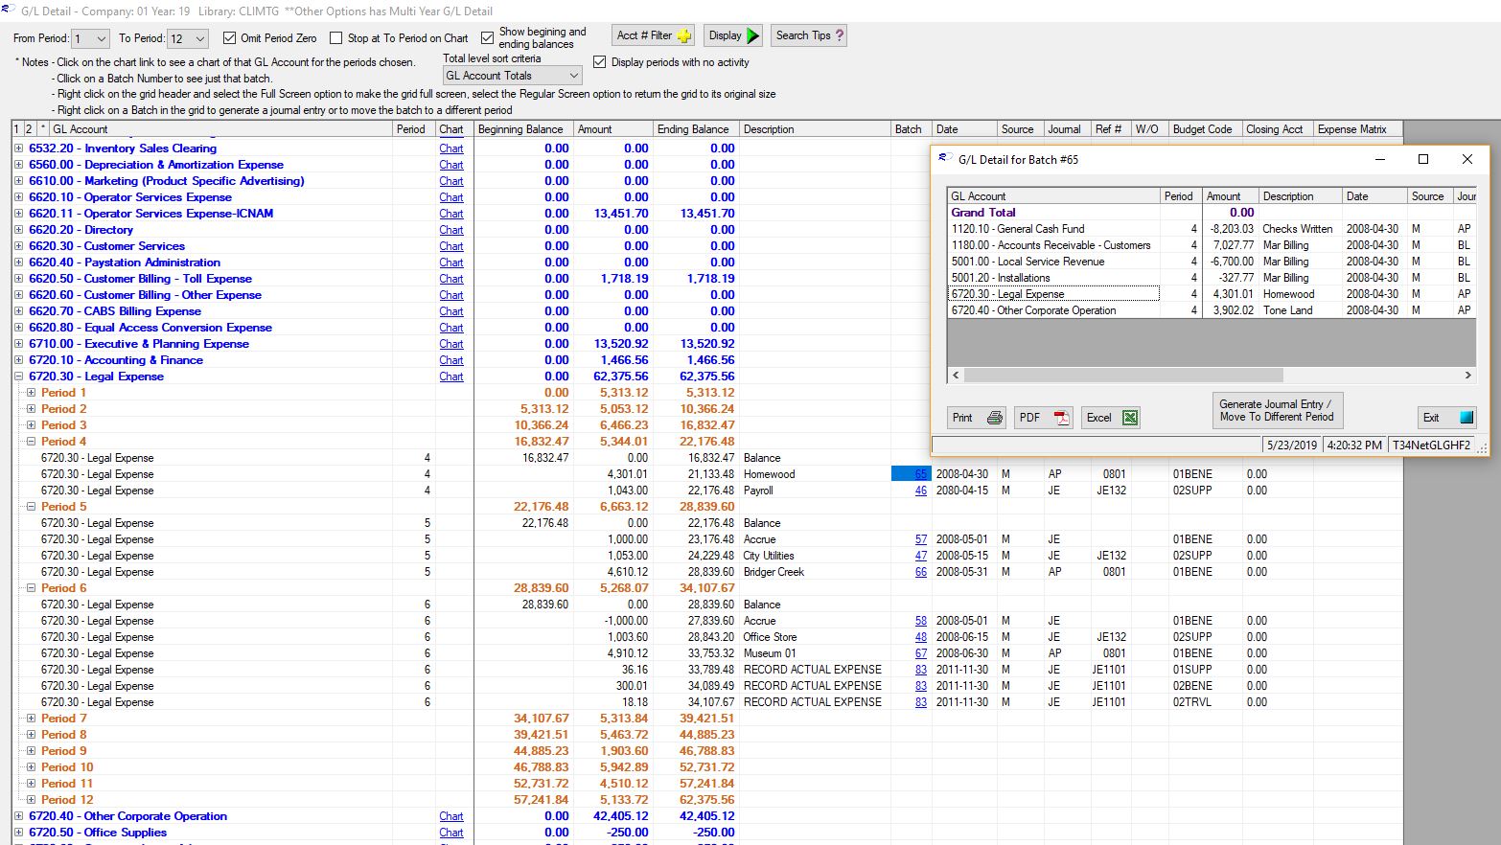Click outline level 2 button in grid header
This screenshot has width=1501, height=845.
[x=29, y=129]
